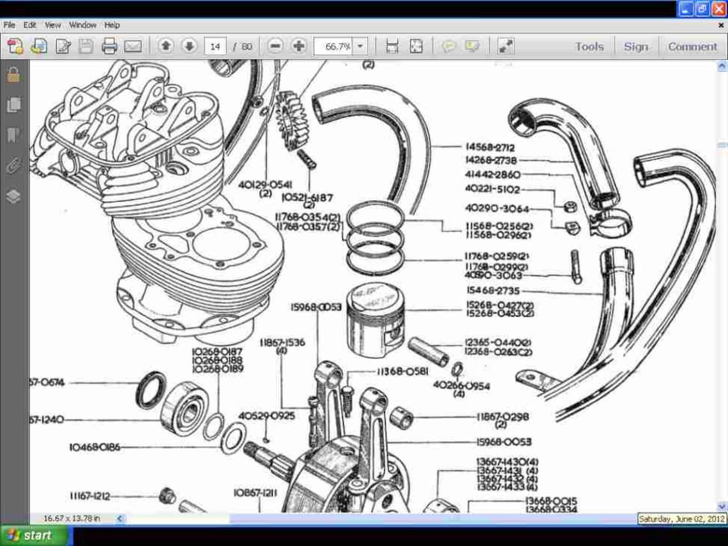Click the Zoom In plus control
728x546 pixels.
299,45
